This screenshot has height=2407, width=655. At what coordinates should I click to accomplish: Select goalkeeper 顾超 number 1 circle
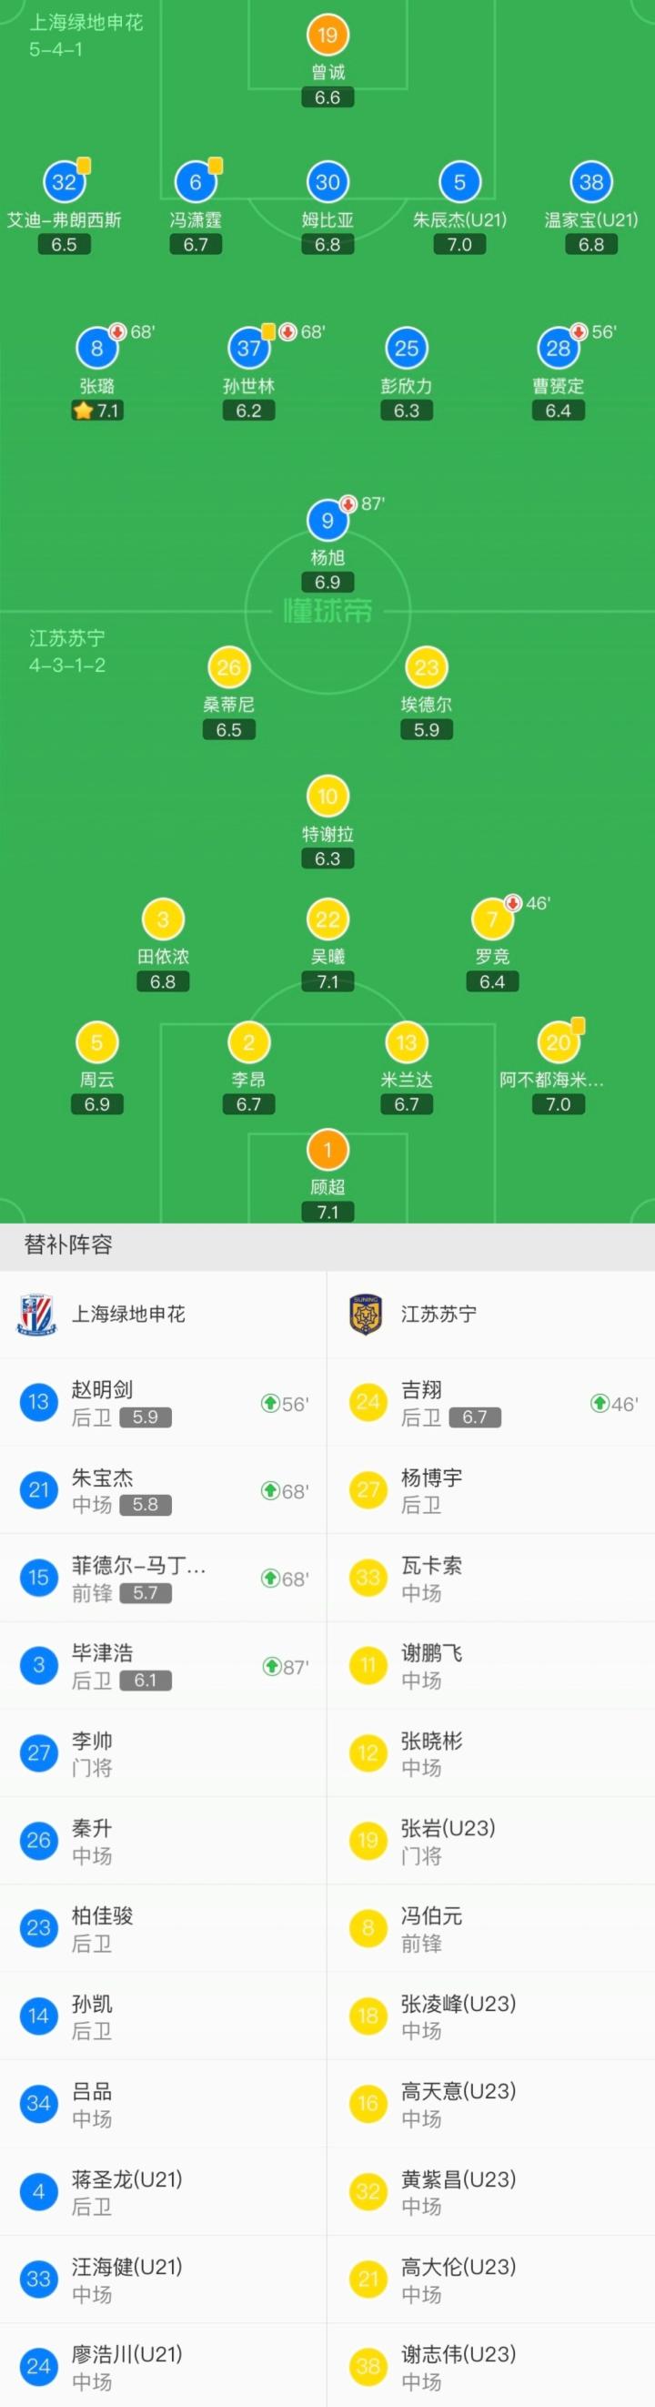tap(327, 1150)
